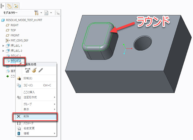The image size is (193, 140).
Task: Click the Edit References chain icon
Action: [40, 71]
